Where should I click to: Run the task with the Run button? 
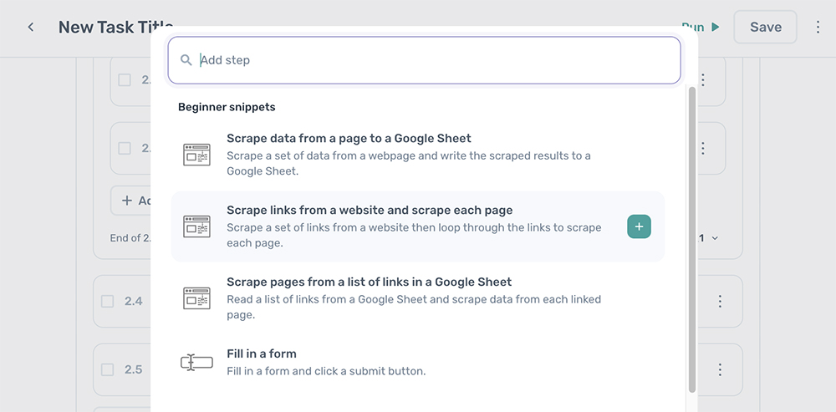(x=700, y=28)
